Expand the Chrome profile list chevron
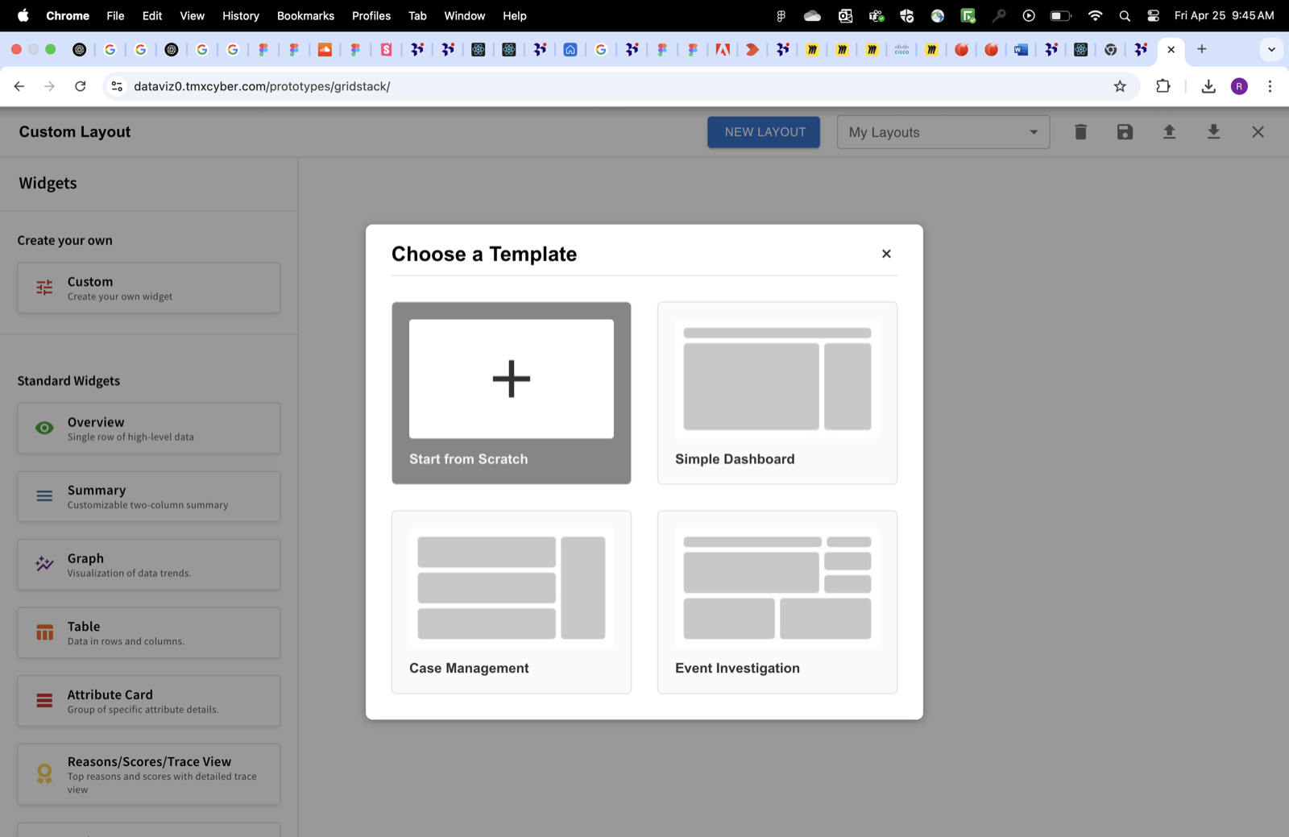This screenshot has width=1289, height=837. click(x=1271, y=49)
